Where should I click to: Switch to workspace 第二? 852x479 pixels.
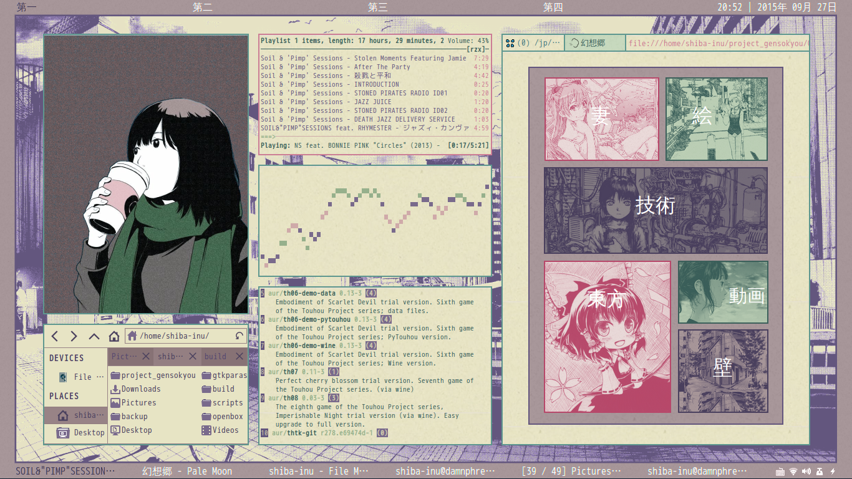pos(203,7)
